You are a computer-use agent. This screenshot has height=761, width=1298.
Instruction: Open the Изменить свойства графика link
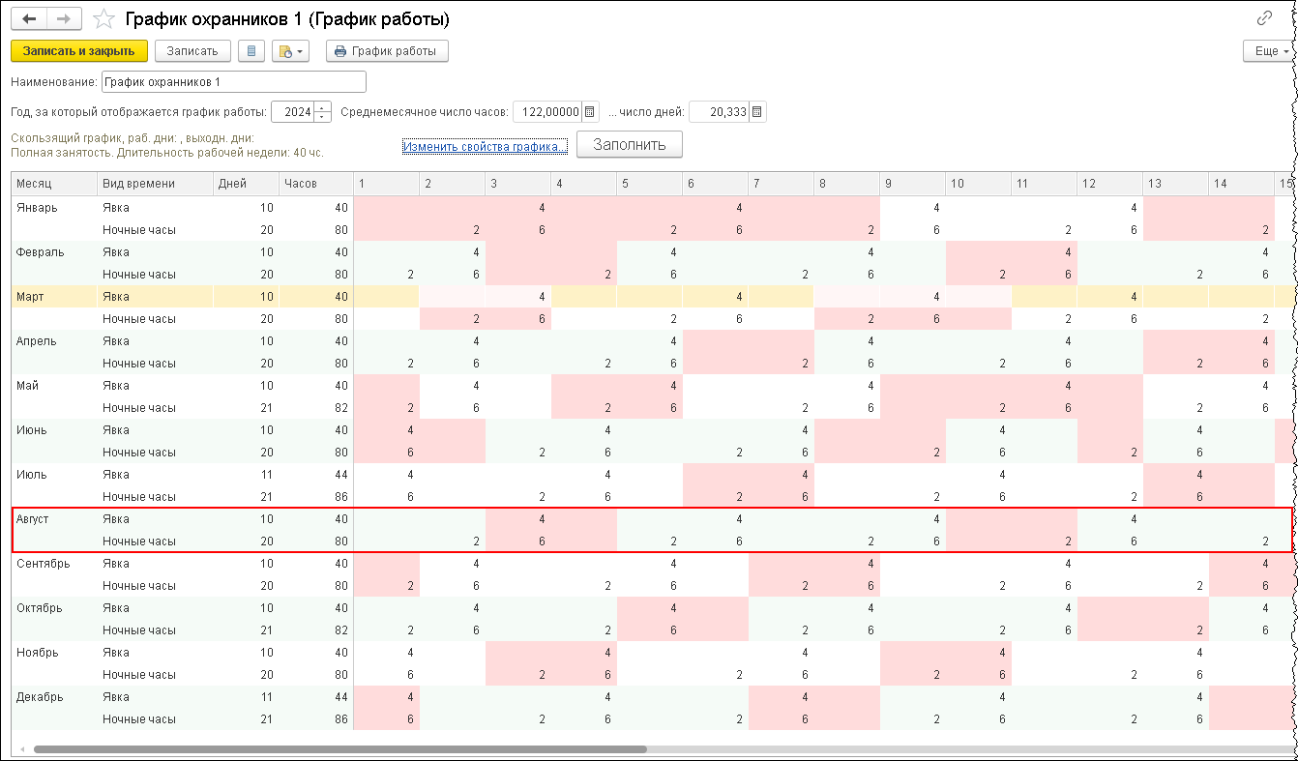click(x=485, y=146)
